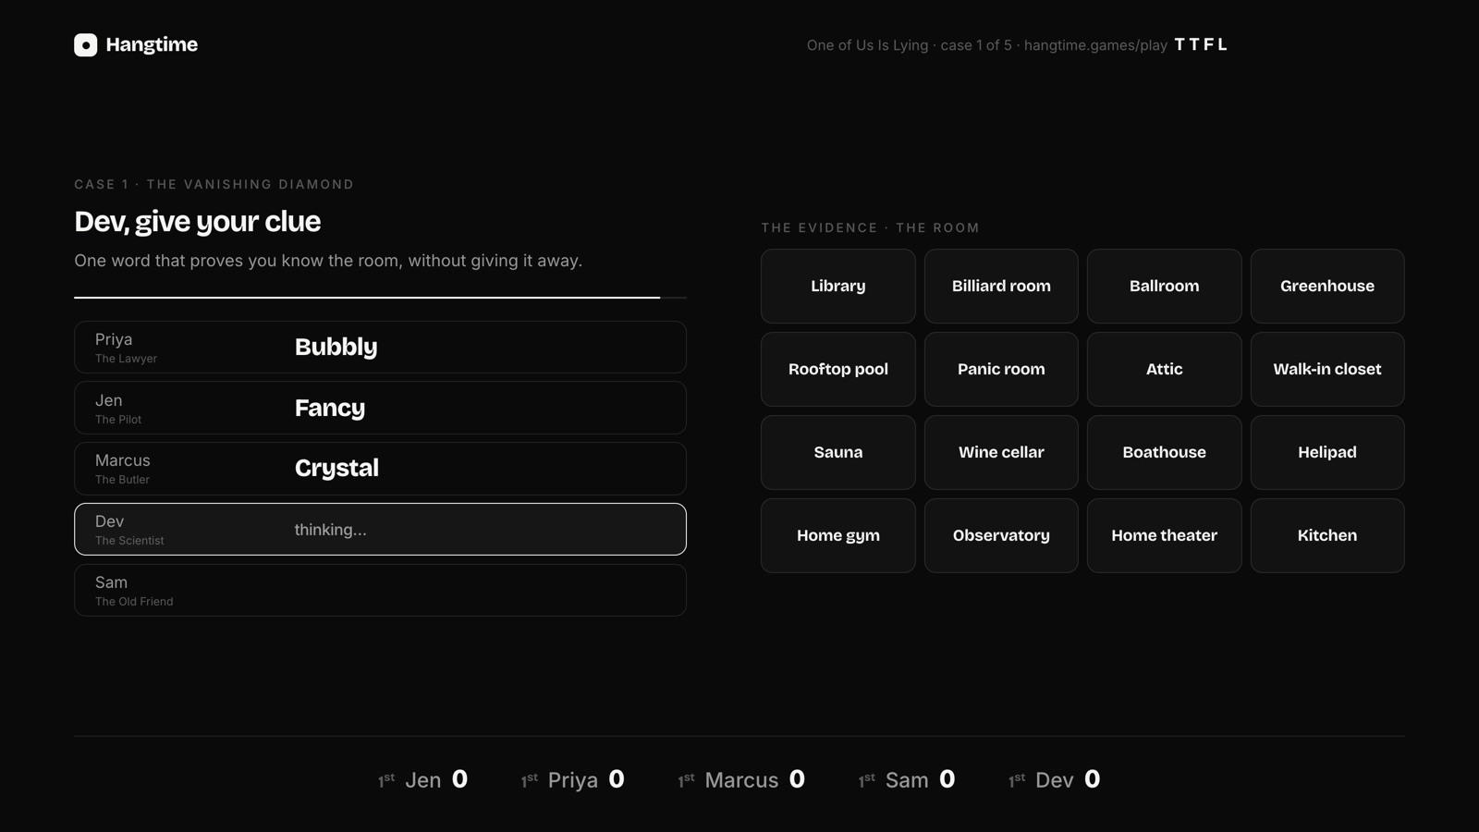Viewport: 1479px width, 832px height.
Task: Open Priya's Bubbly clue row
Action: point(380,347)
